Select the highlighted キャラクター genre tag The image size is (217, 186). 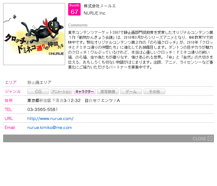click(85, 91)
